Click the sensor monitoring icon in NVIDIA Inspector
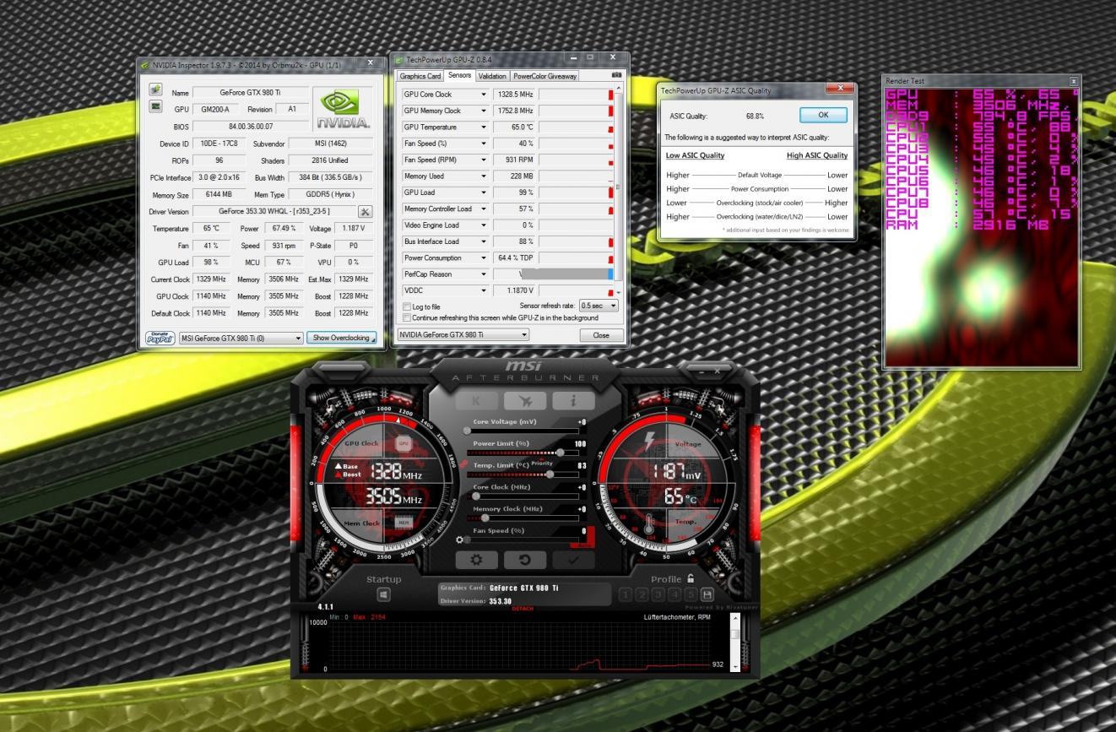Viewport: 1116px width, 732px height. [155, 106]
